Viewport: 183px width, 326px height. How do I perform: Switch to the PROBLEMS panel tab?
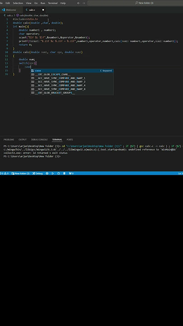(9, 139)
